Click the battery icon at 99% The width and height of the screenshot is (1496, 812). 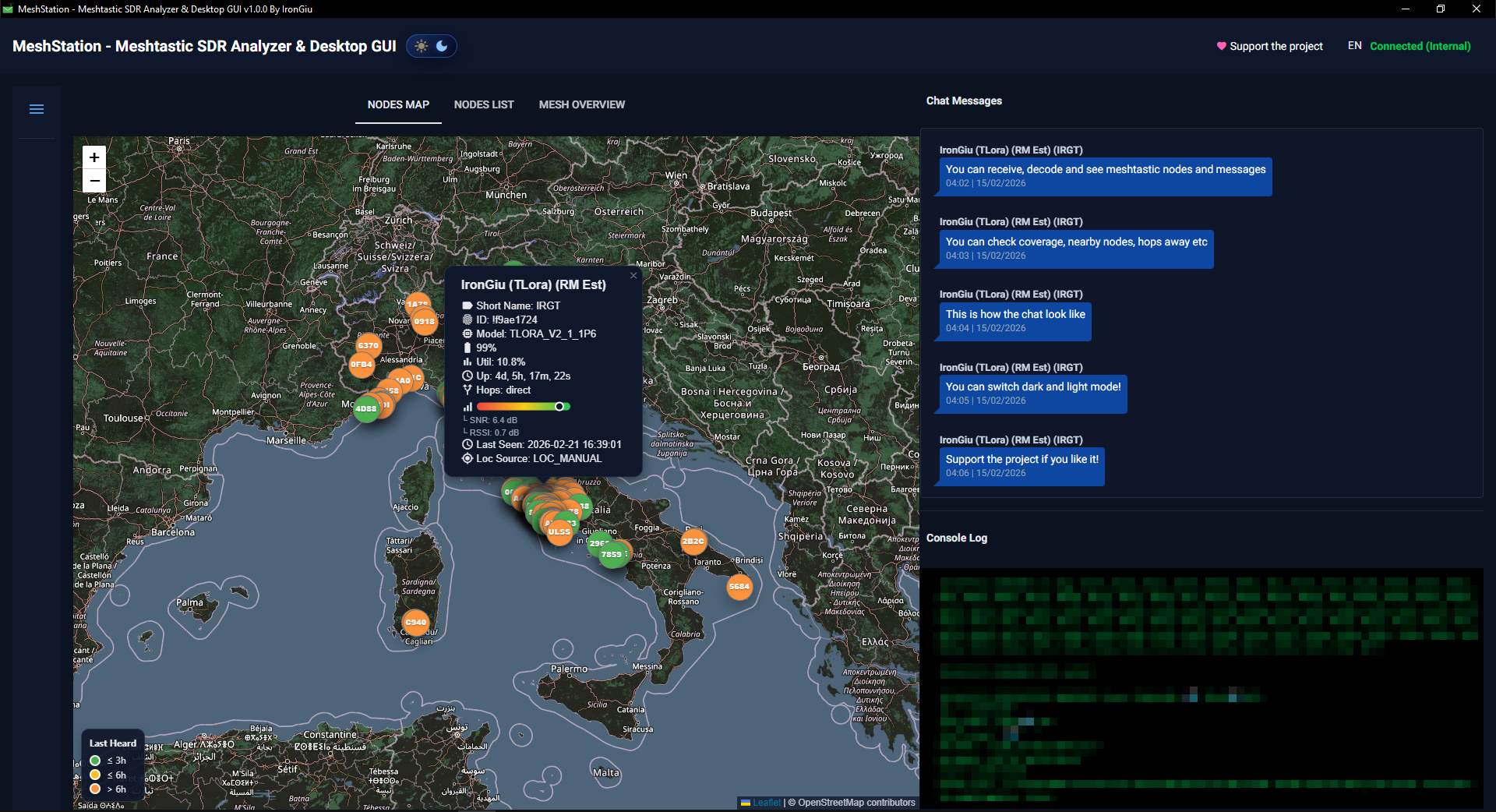pyautogui.click(x=467, y=348)
